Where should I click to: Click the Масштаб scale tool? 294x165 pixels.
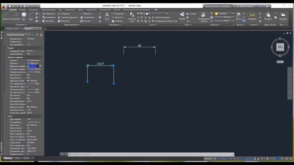click(x=63, y=21)
